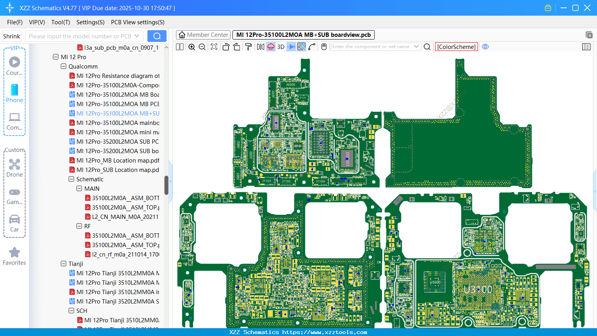Screen dimensions: 597x336
Task: Select the paint roller coloring tool
Action: (x=248, y=47)
